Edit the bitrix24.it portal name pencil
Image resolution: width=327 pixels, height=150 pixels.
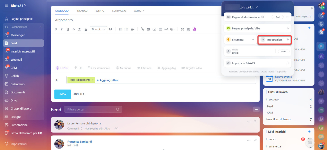pos(256,7)
